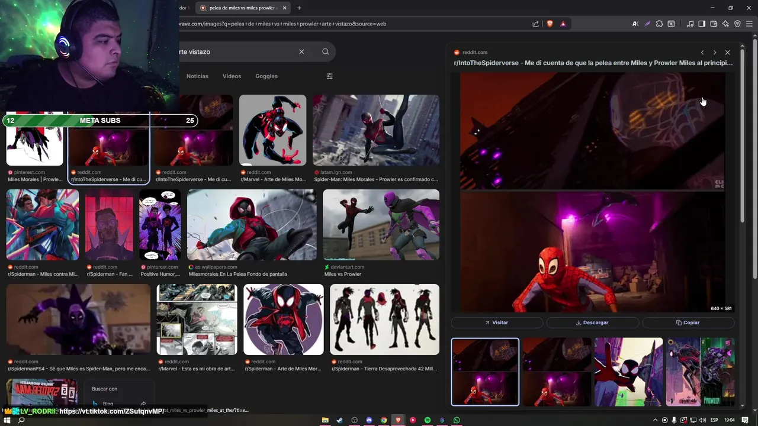Open Spotify from the taskbar

click(x=428, y=420)
